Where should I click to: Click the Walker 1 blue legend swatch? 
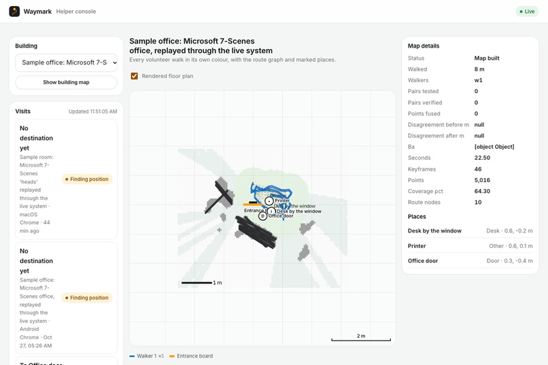[x=132, y=356]
